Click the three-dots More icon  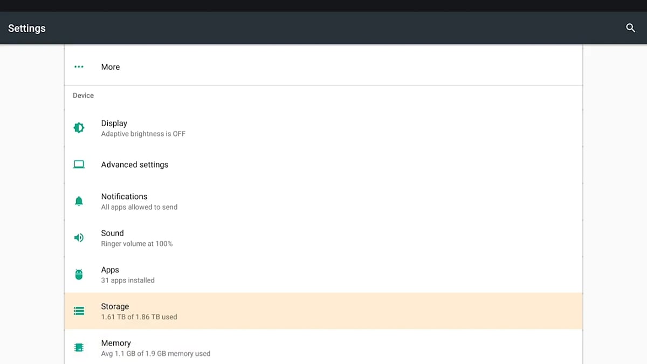79,67
